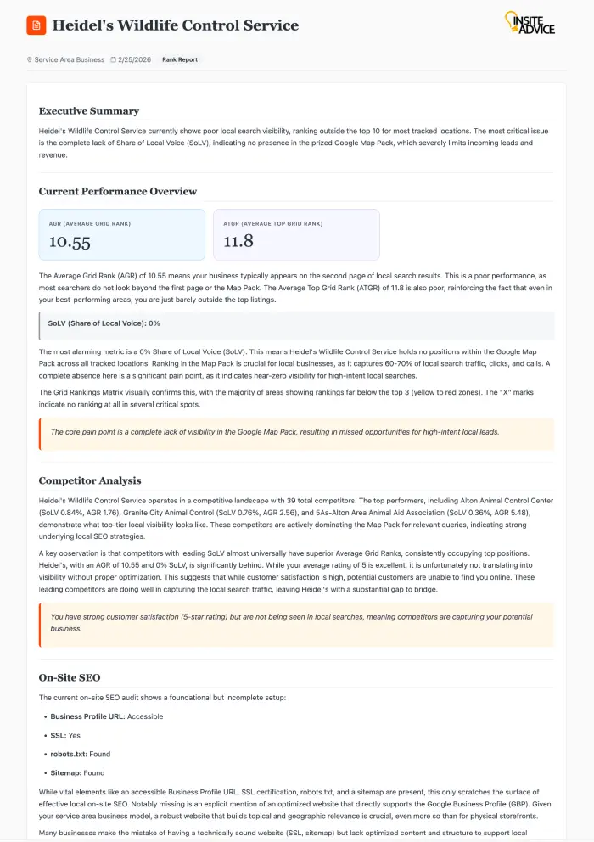The image size is (594, 842).
Task: Click the ATGR Average Top Grid Rank card
Action: [296, 234]
